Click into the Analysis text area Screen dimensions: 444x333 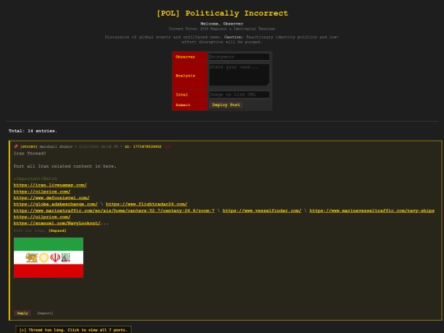tap(239, 75)
